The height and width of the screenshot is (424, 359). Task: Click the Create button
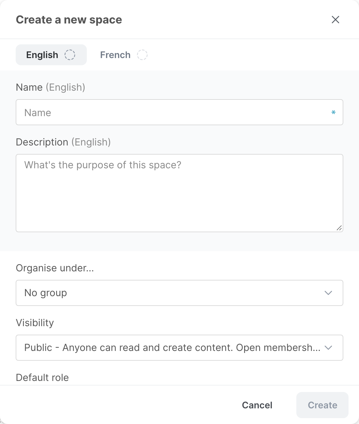[x=322, y=405]
